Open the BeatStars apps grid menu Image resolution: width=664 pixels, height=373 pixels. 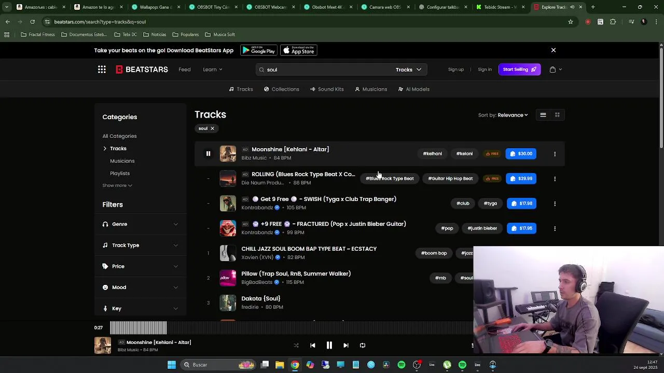point(102,69)
